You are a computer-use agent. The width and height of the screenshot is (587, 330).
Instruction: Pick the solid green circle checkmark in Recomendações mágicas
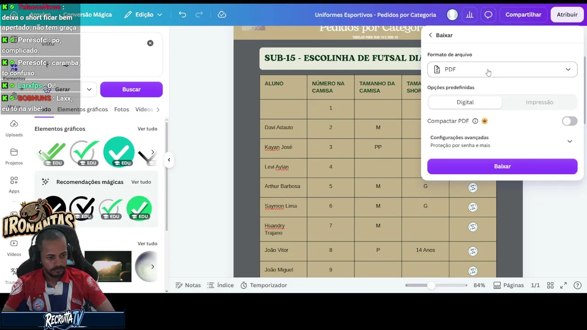[139, 208]
